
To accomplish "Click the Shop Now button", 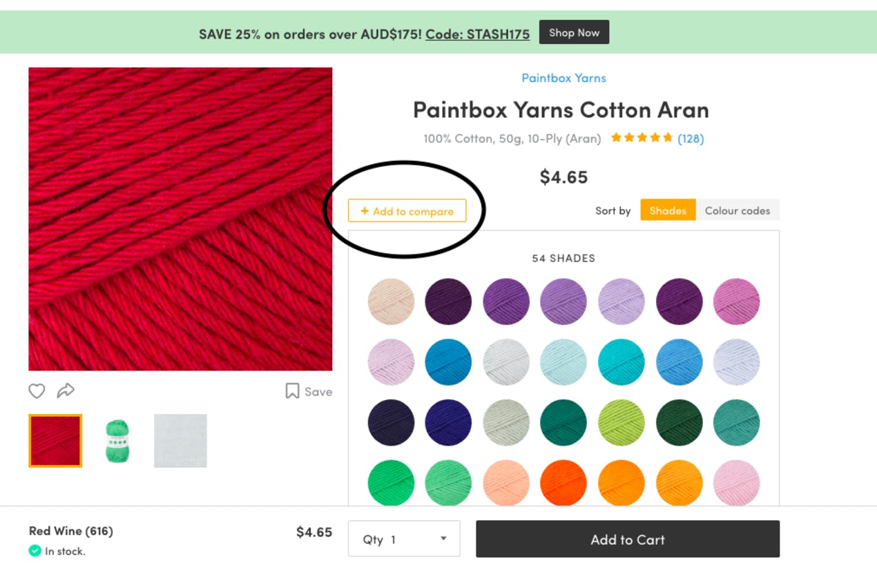I will click(x=574, y=32).
